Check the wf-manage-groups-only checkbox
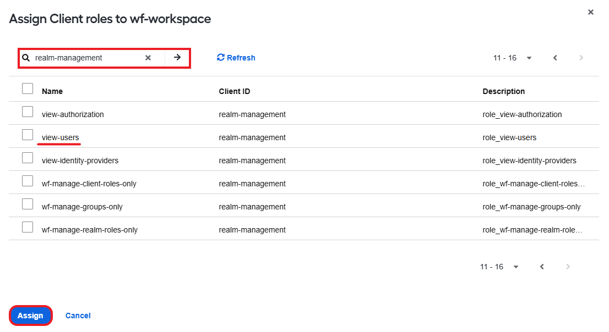 pos(28,204)
